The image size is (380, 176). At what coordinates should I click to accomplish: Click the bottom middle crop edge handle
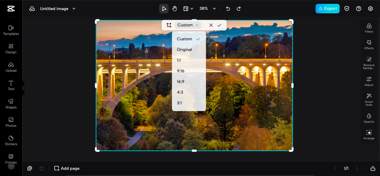pyautogui.click(x=194, y=151)
